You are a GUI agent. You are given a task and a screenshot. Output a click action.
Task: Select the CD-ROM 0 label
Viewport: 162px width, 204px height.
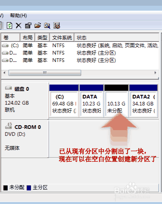point(28,127)
